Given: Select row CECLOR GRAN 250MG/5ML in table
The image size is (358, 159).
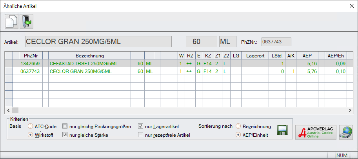Looking at the screenshot, I should click(x=179, y=71).
